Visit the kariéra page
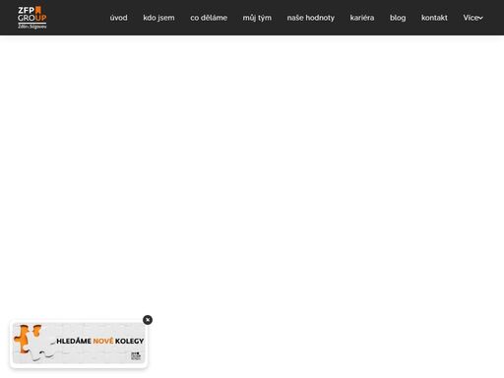504x378 pixels. (362, 18)
